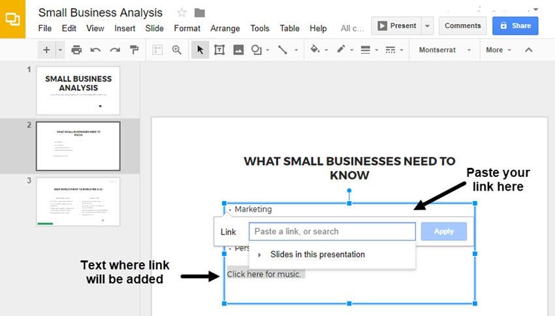This screenshot has height=316, width=555.
Task: Open the new slide layout dropdown arrow
Action: (60, 50)
